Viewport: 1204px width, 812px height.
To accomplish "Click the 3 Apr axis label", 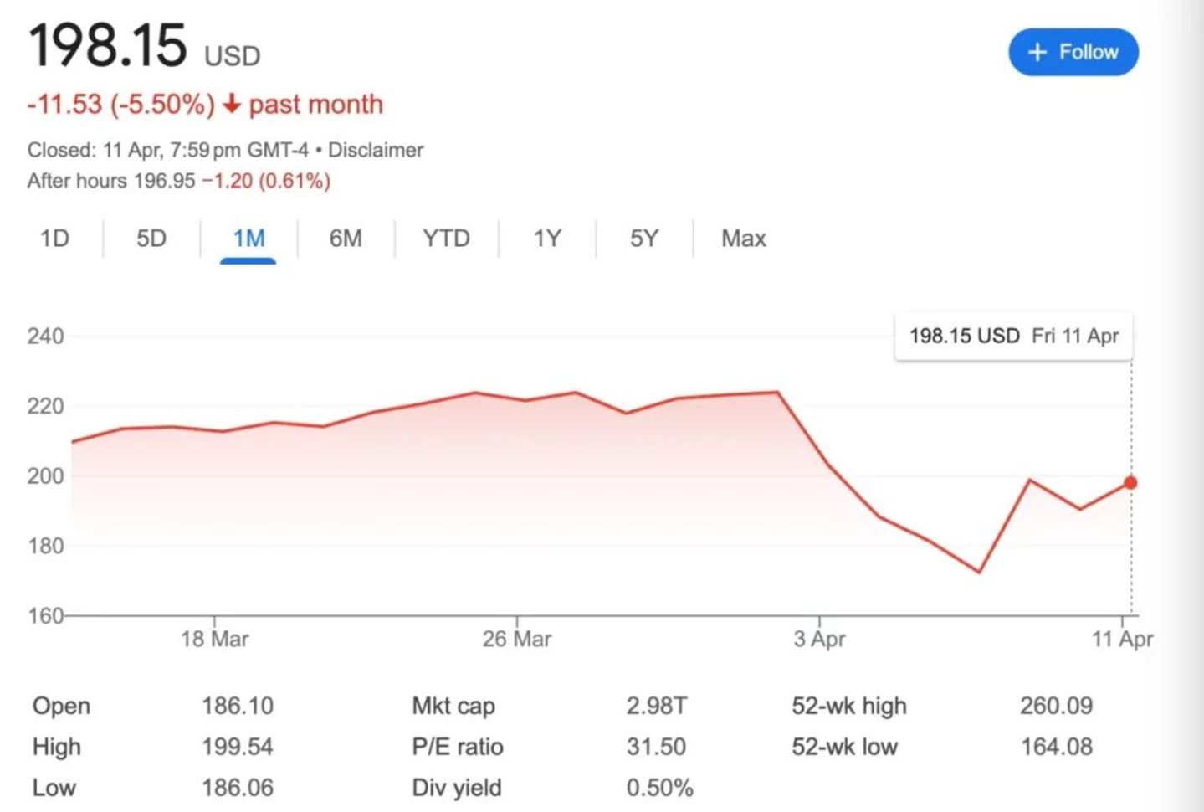I will [x=819, y=640].
